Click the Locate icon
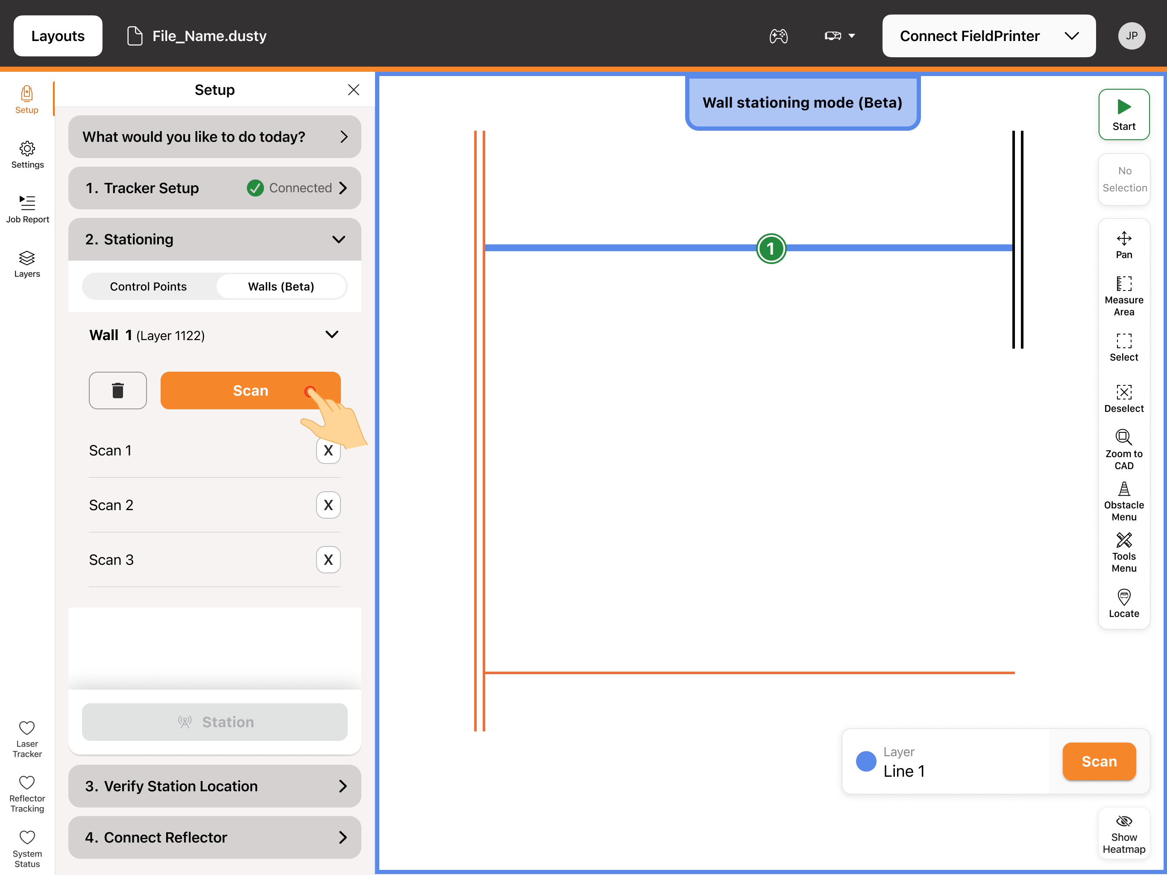Image resolution: width=1167 pixels, height=875 pixels. 1124,603
